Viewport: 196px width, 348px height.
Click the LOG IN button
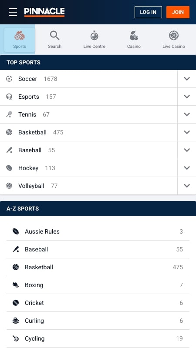point(148,12)
